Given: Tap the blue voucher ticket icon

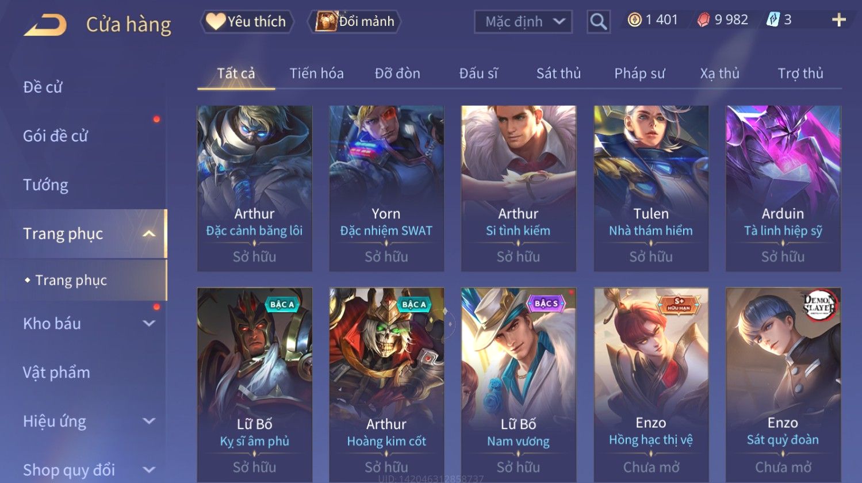Looking at the screenshot, I should (773, 20).
